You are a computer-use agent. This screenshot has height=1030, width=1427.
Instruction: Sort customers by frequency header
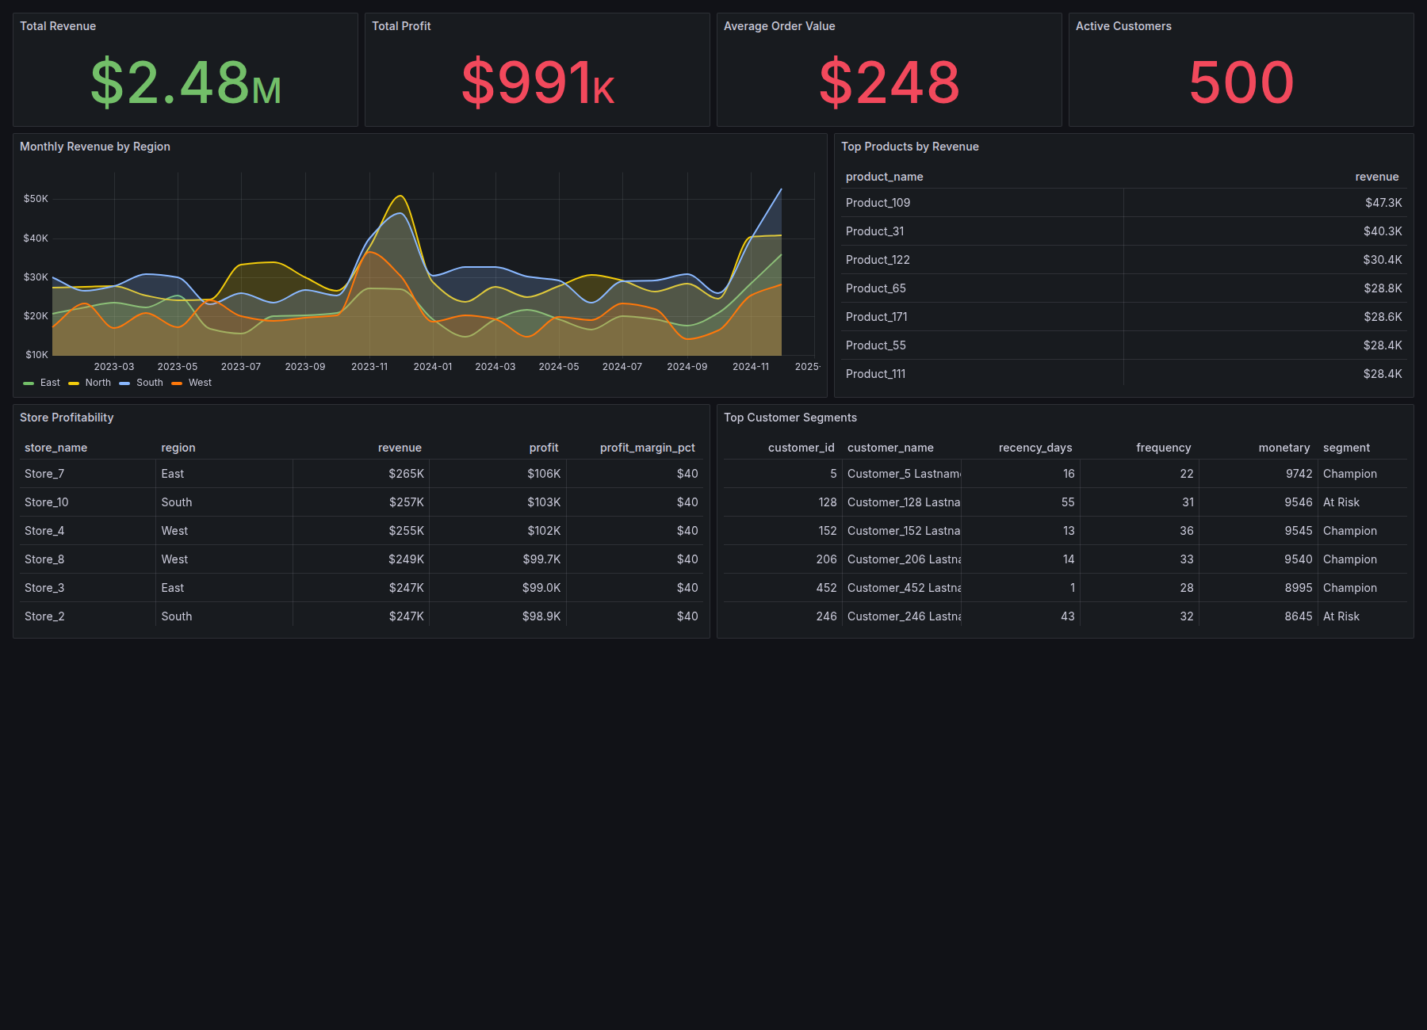pos(1164,448)
